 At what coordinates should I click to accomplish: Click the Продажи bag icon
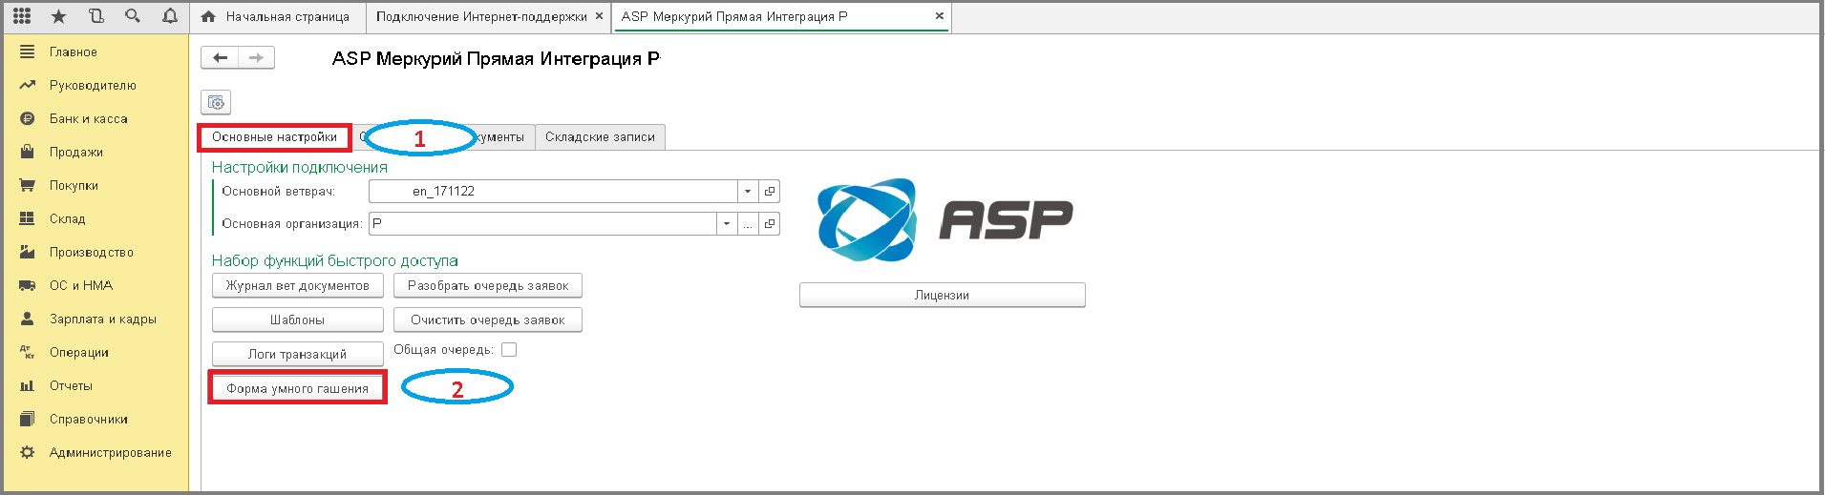pos(27,152)
